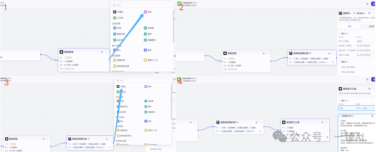Image resolution: width=376 pixels, height=152 pixels.
Task: Add 查询消息列表 node in screenshot 1 menu
Action: point(122,66)
